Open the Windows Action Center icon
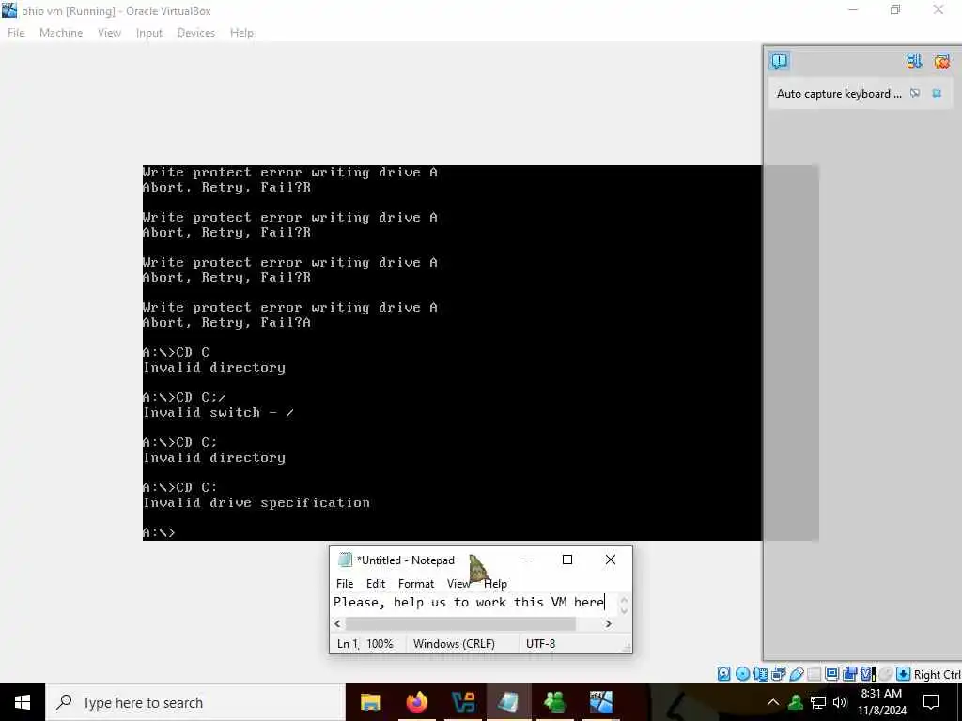962x721 pixels. click(x=931, y=702)
